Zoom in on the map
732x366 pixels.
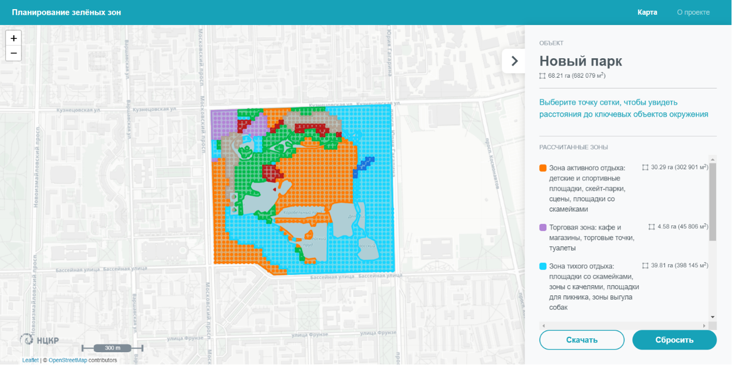13,38
